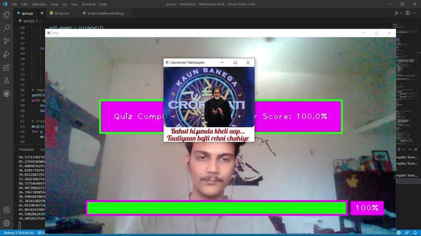Open the run options dropdown arrow
Screen dimensions: 421x236
[x=401, y=13]
